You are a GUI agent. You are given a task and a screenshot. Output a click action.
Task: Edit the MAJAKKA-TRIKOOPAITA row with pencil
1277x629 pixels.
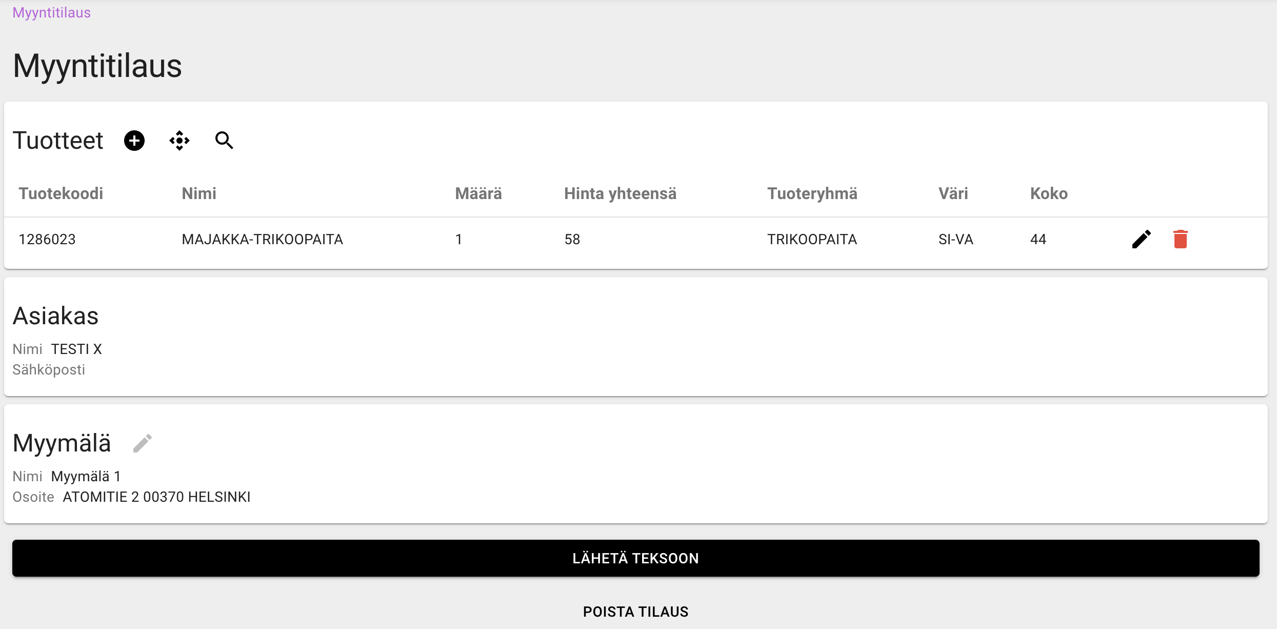pos(1141,239)
